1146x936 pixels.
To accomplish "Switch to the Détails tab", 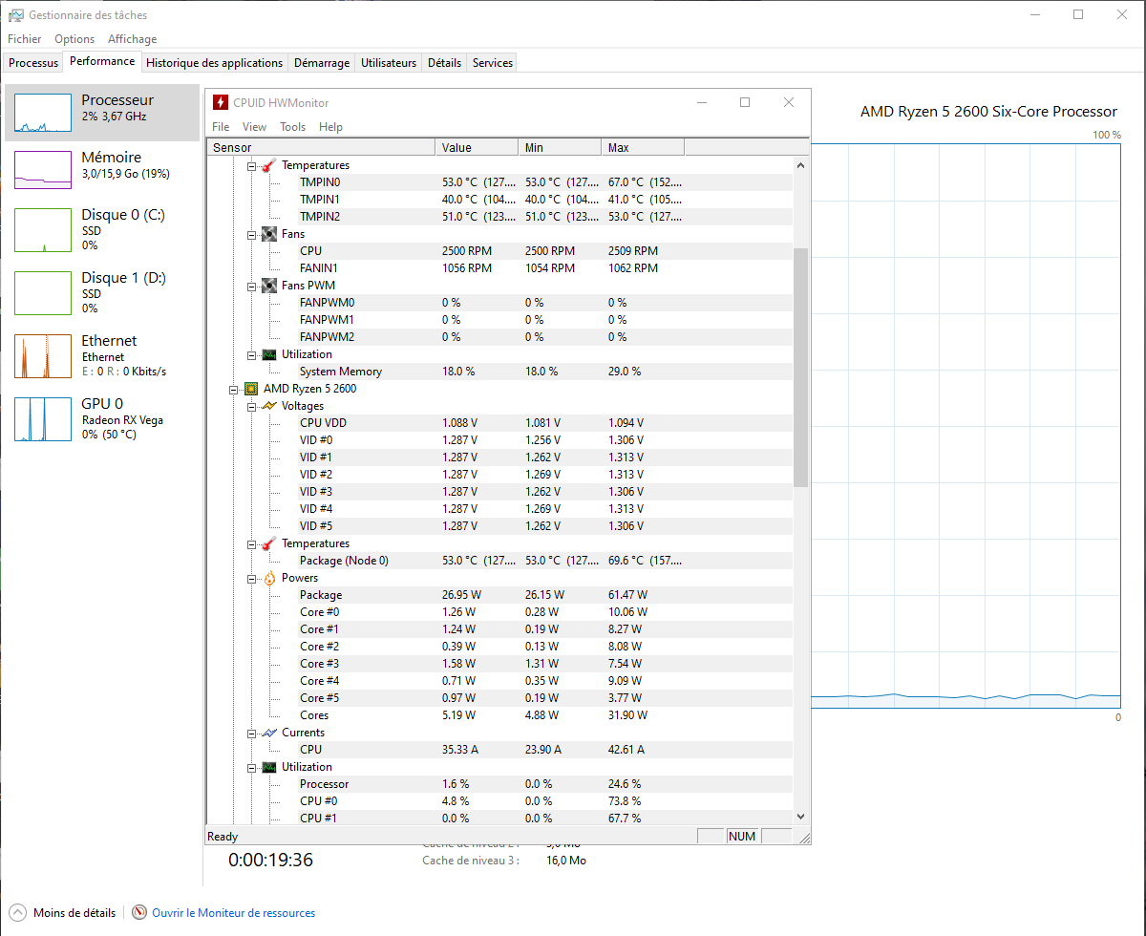I will coord(444,63).
